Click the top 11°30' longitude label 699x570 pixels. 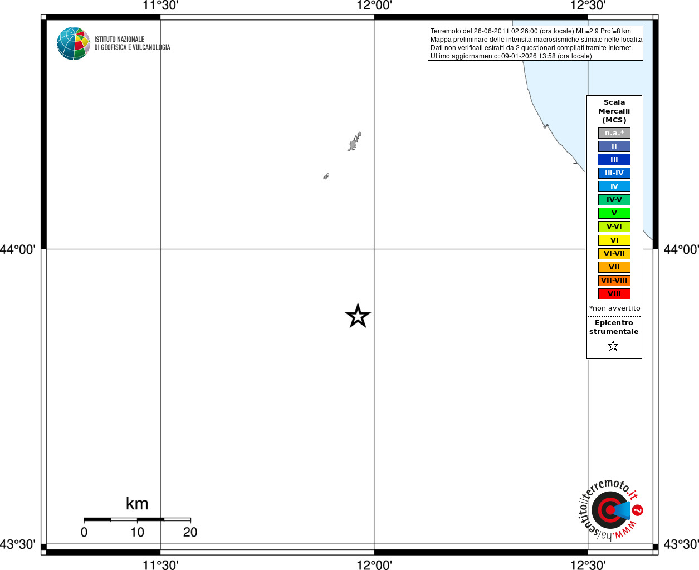click(x=160, y=6)
